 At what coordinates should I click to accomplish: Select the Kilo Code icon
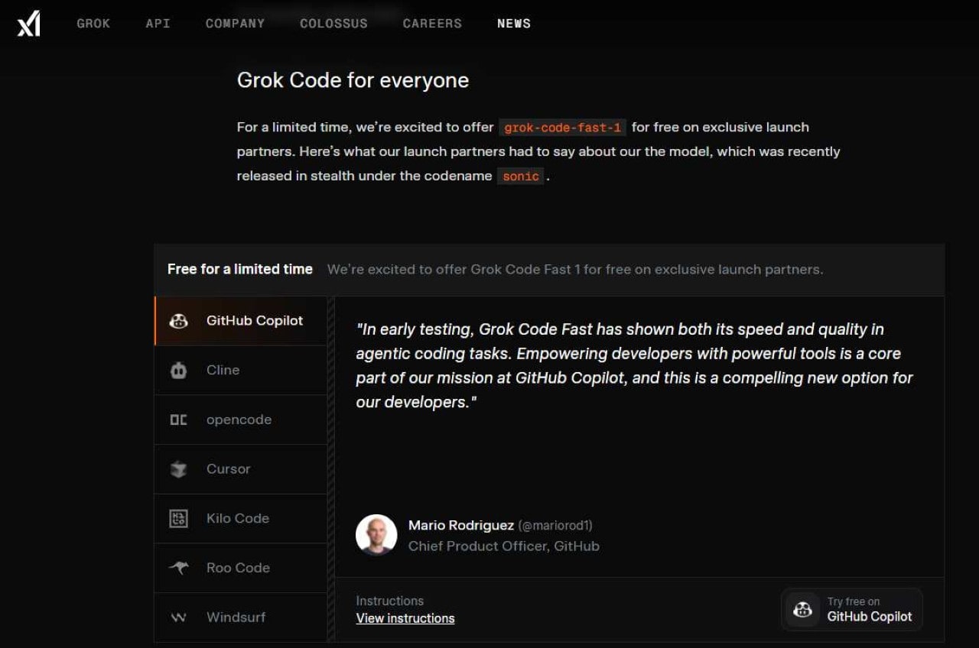tap(178, 518)
